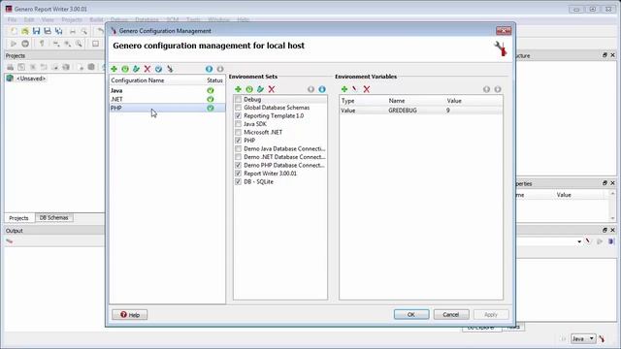Edit environment variable with the pencil icon
Screen dimensions: 621x349
355,89
